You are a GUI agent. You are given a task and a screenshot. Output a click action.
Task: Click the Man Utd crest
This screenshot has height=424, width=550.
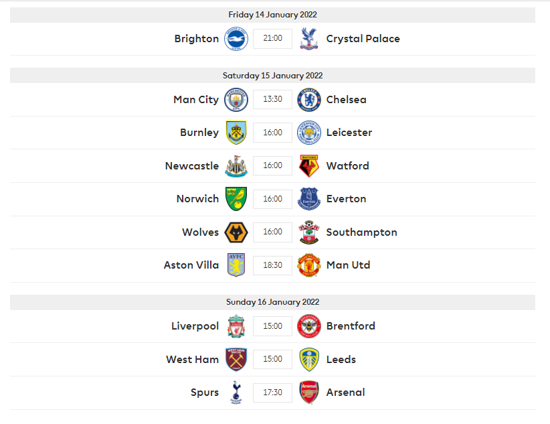(309, 265)
